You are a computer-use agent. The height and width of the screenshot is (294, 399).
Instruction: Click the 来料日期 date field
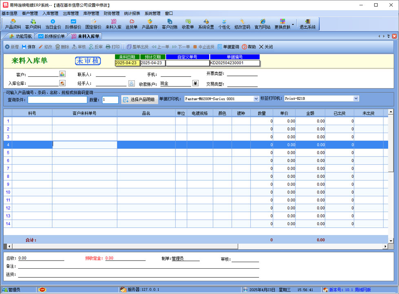(x=127, y=63)
